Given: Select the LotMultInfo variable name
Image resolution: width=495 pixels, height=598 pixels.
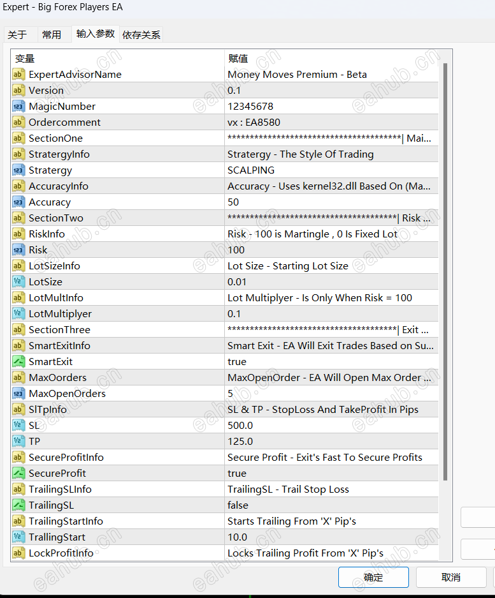Looking at the screenshot, I should (x=56, y=298).
